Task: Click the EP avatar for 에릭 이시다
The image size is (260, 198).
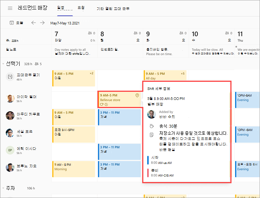Action: pyautogui.click(x=10, y=150)
